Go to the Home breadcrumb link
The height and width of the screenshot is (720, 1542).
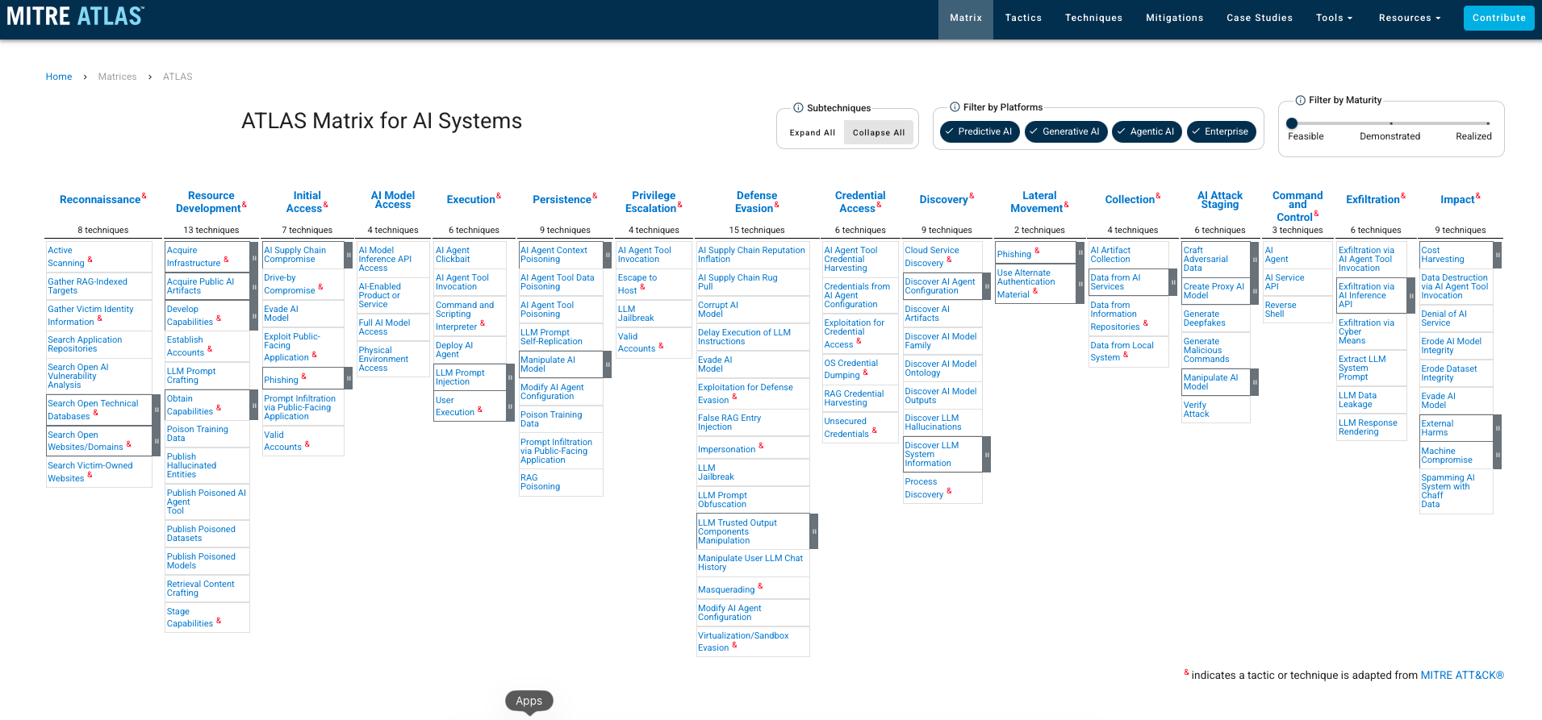click(x=59, y=77)
